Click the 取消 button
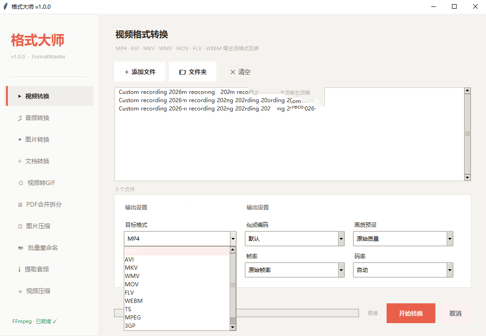The height and width of the screenshot is (336, 486). coord(455,313)
